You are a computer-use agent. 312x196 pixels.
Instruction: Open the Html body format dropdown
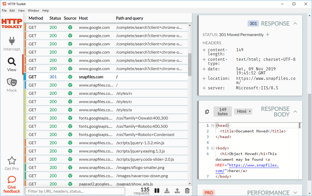243,112
